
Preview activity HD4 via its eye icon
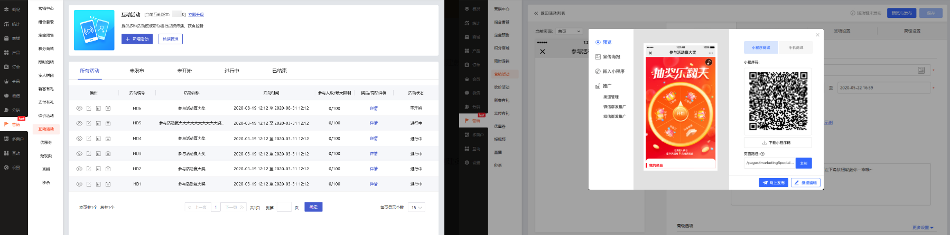[x=79, y=139]
